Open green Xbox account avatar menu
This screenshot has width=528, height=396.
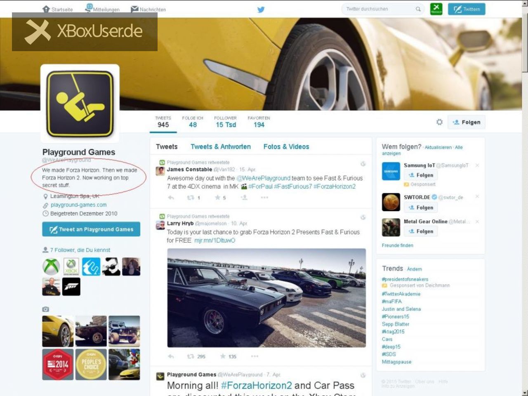pos(436,9)
